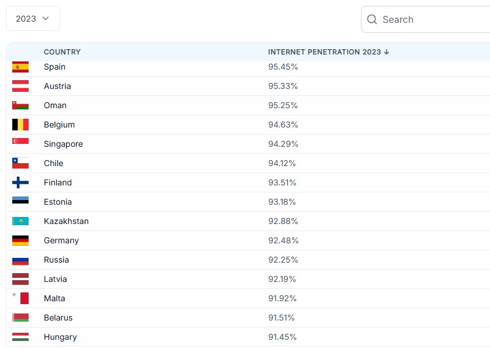
Task: Sort by Internet Penetration 2023 column
Action: click(328, 52)
